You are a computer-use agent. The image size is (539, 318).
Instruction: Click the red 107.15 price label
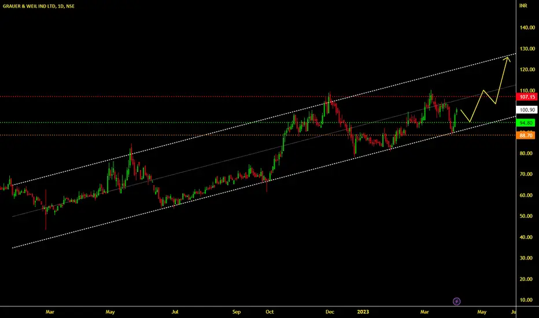point(527,97)
